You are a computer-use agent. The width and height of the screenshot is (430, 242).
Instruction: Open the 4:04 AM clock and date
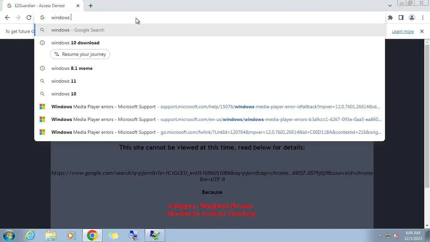[x=413, y=236]
